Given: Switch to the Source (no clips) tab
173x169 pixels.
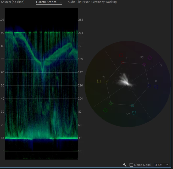Looking at the screenshot, I should pos(13,2).
